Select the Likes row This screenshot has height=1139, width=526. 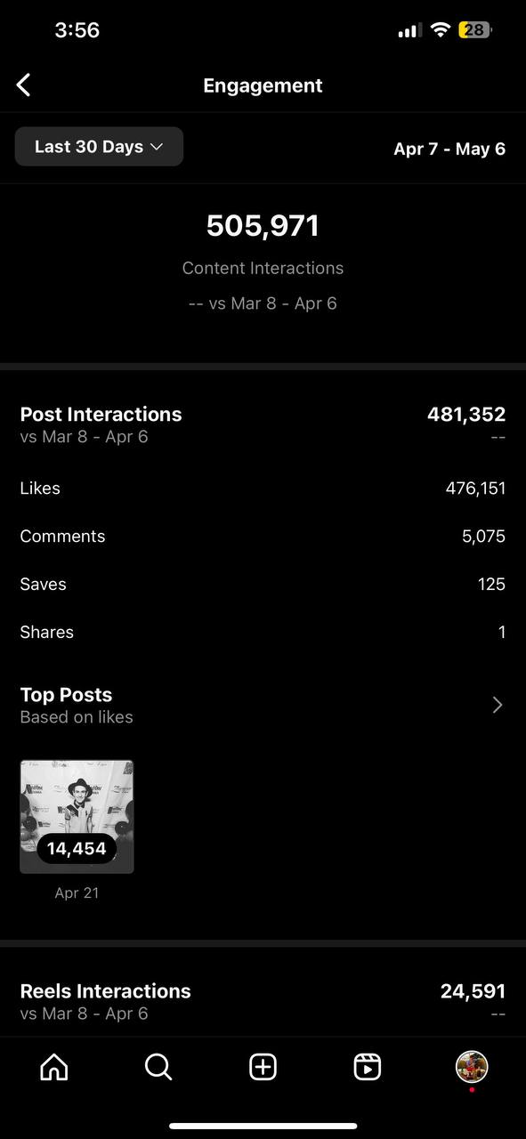coord(263,489)
